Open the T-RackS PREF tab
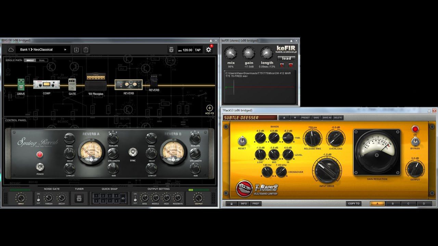 click(x=256, y=204)
